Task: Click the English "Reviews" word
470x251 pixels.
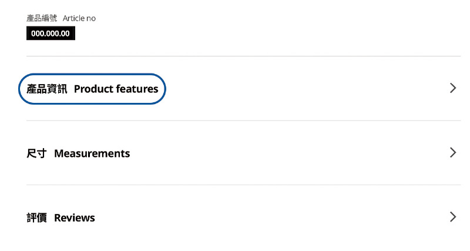Action: tap(75, 218)
